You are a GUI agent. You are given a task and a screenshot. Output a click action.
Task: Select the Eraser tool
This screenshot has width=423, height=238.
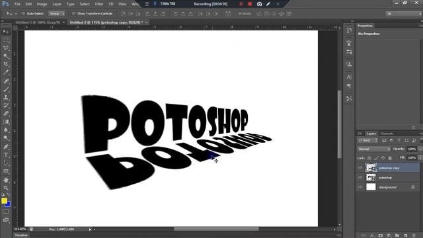coord(6,113)
